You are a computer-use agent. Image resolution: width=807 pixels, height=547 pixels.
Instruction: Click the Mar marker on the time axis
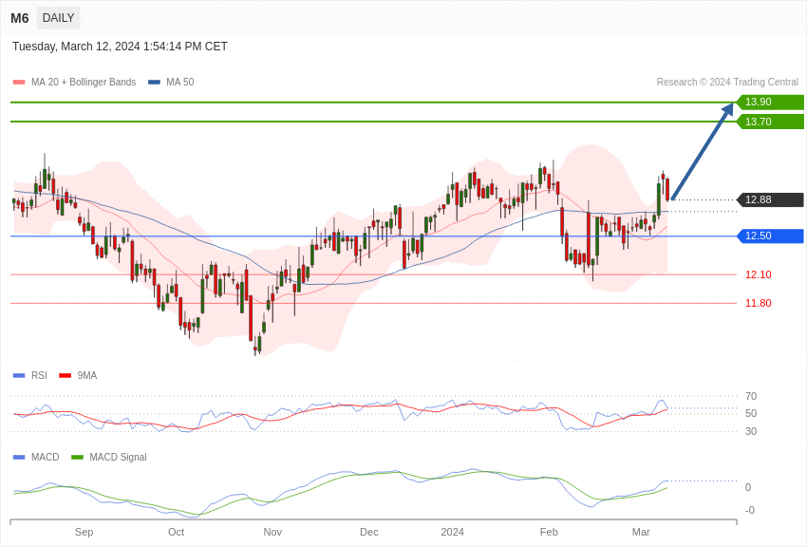point(641,532)
